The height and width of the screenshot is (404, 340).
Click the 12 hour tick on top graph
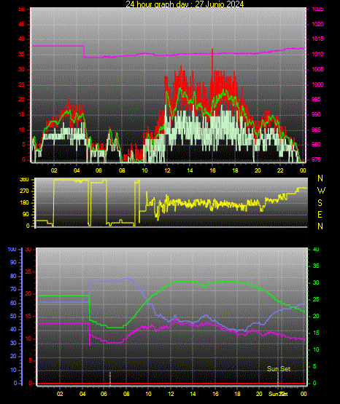click(x=167, y=170)
